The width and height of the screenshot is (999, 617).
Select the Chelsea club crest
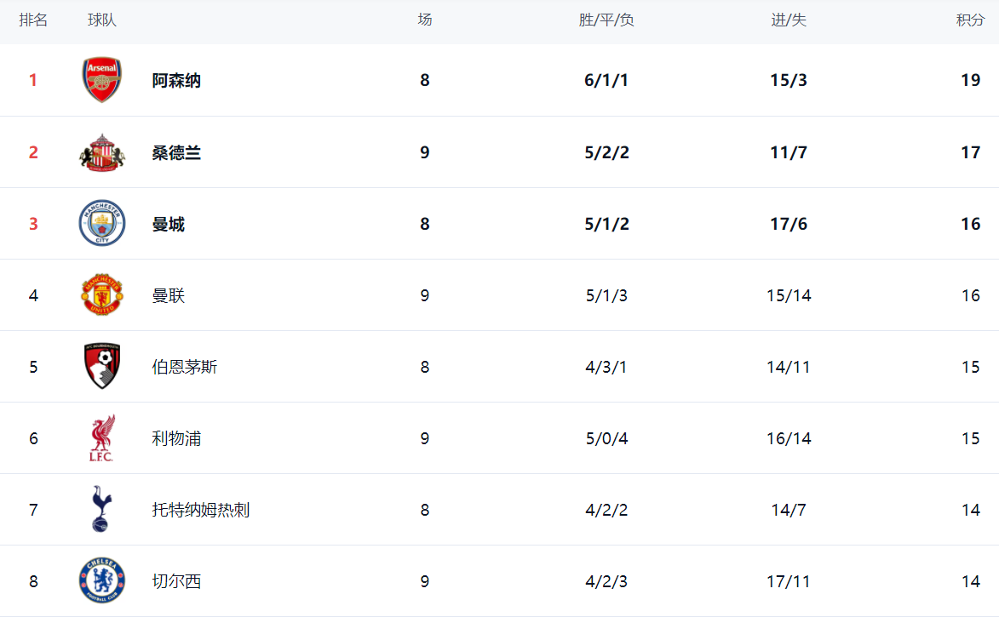[102, 581]
